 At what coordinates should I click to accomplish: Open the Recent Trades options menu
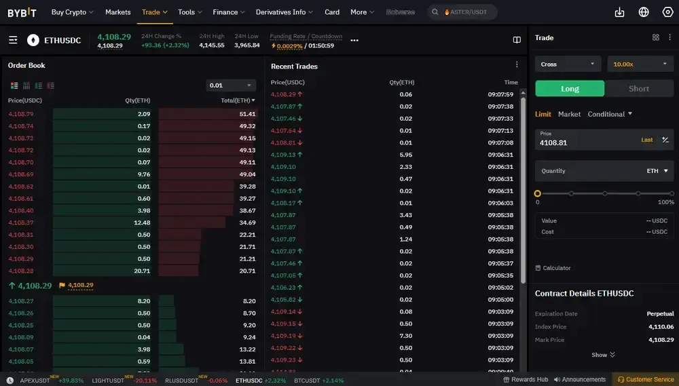tap(517, 64)
